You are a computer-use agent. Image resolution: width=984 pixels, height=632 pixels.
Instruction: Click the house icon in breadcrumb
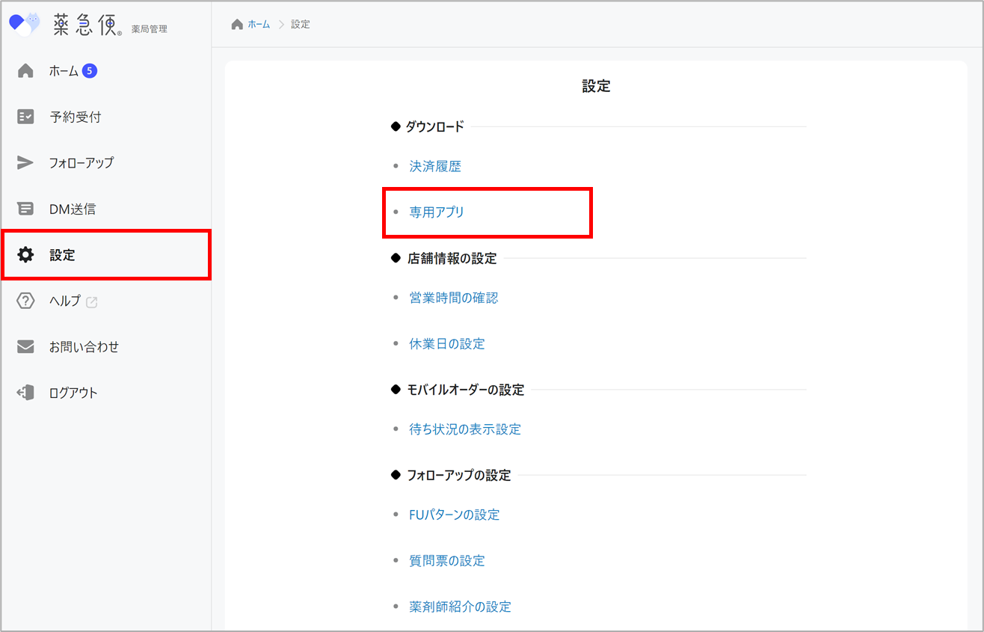pos(237,25)
